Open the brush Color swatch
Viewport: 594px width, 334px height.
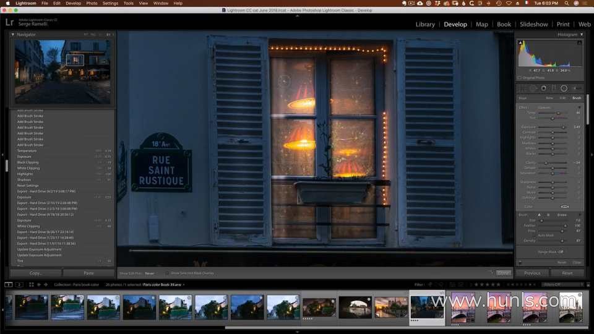[x=565, y=207]
